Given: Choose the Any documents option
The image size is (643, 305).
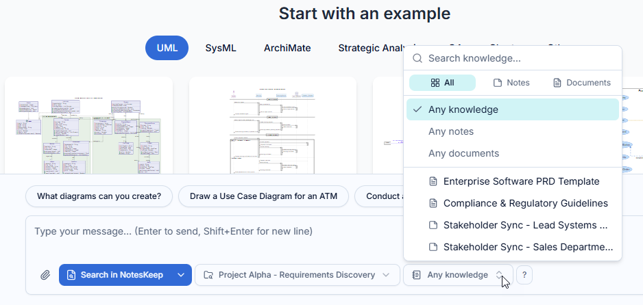Looking at the screenshot, I should pos(513,153).
